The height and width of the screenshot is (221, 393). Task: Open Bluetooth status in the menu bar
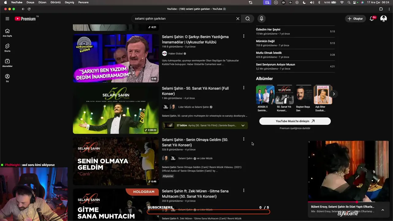coord(319,2)
